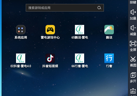The width and height of the screenshot is (137, 96).
Task: Decrease volume with 减量 speaker icon
Action: tap(133, 28)
